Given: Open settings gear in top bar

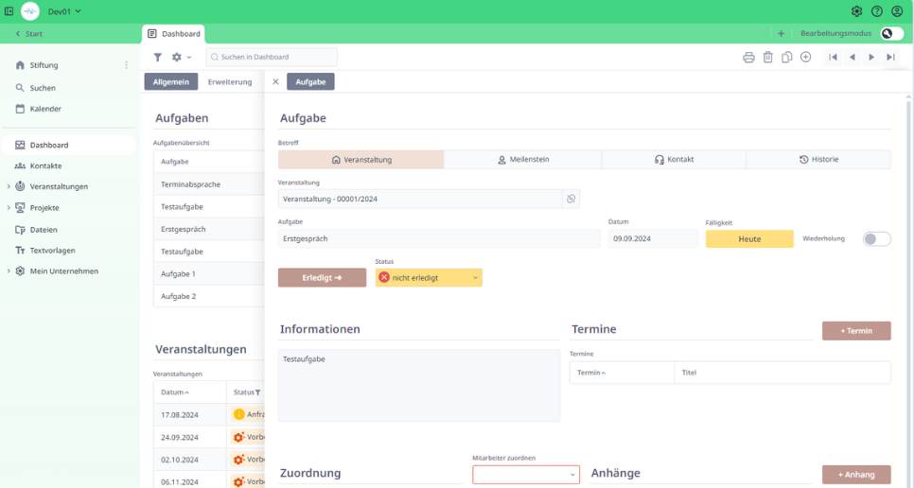Looking at the screenshot, I should 856,11.
